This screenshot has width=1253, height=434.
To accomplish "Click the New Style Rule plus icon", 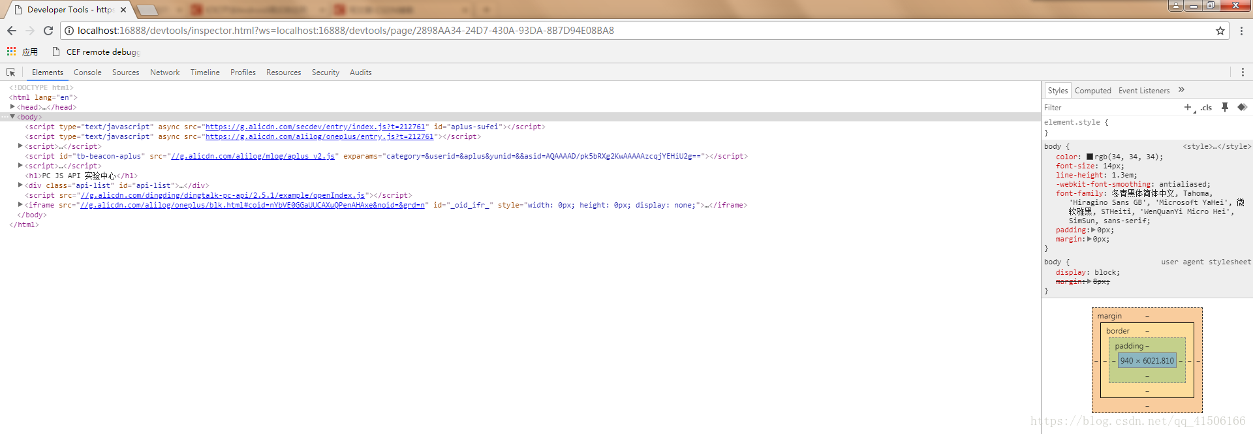I will point(1188,107).
